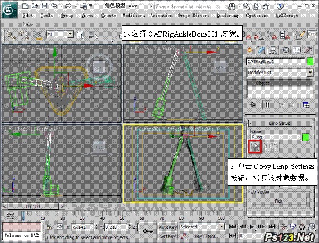Click the Subscription Center key icon
Screen dimensions: 319x243
pyautogui.click(x=246, y=6)
